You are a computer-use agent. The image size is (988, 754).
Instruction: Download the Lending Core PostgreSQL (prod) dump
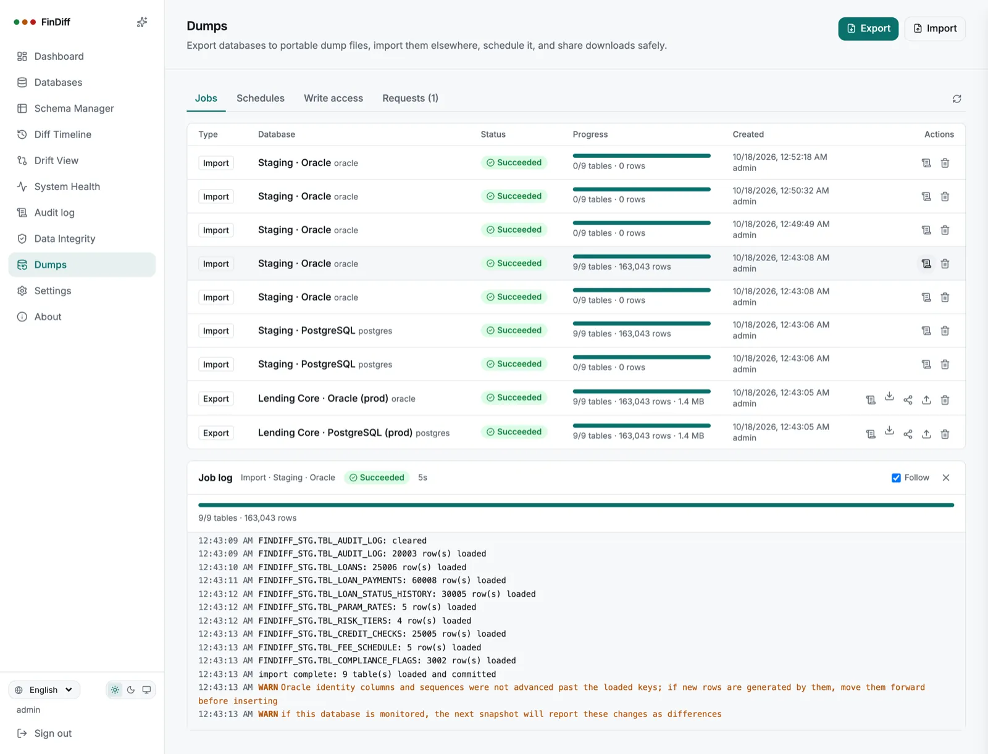(889, 431)
